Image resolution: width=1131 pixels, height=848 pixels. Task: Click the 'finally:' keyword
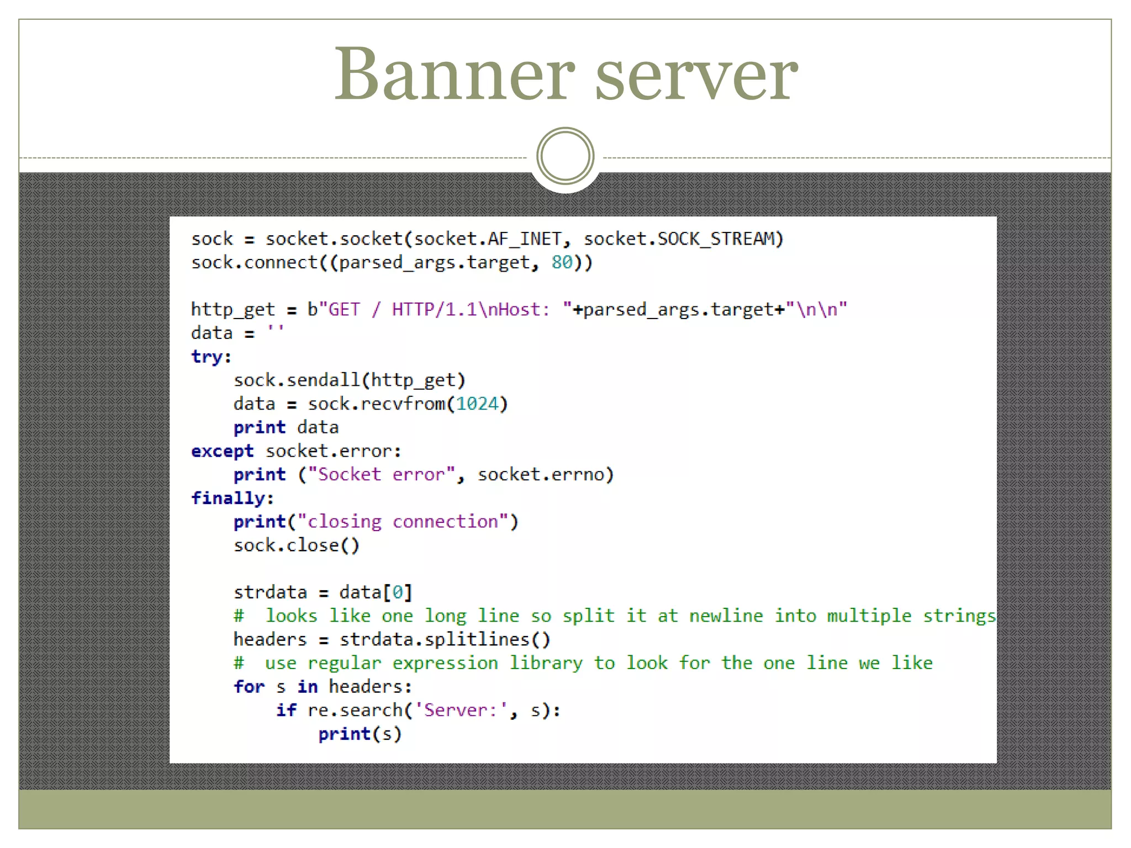tap(232, 498)
